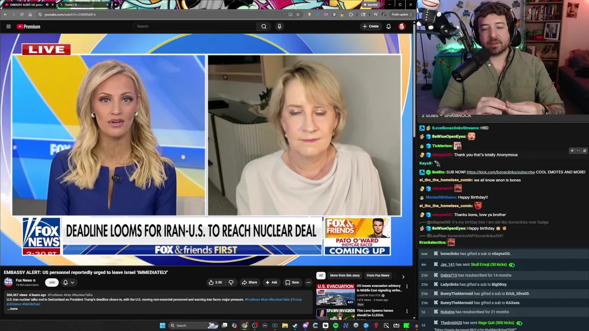Dislike the video with thumbs down
The height and width of the screenshot is (331, 589).
(x=231, y=282)
